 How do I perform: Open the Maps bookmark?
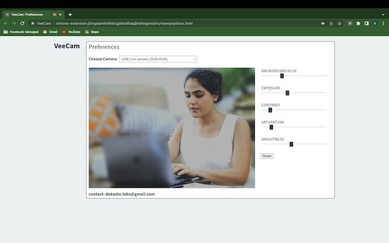tap(92, 32)
